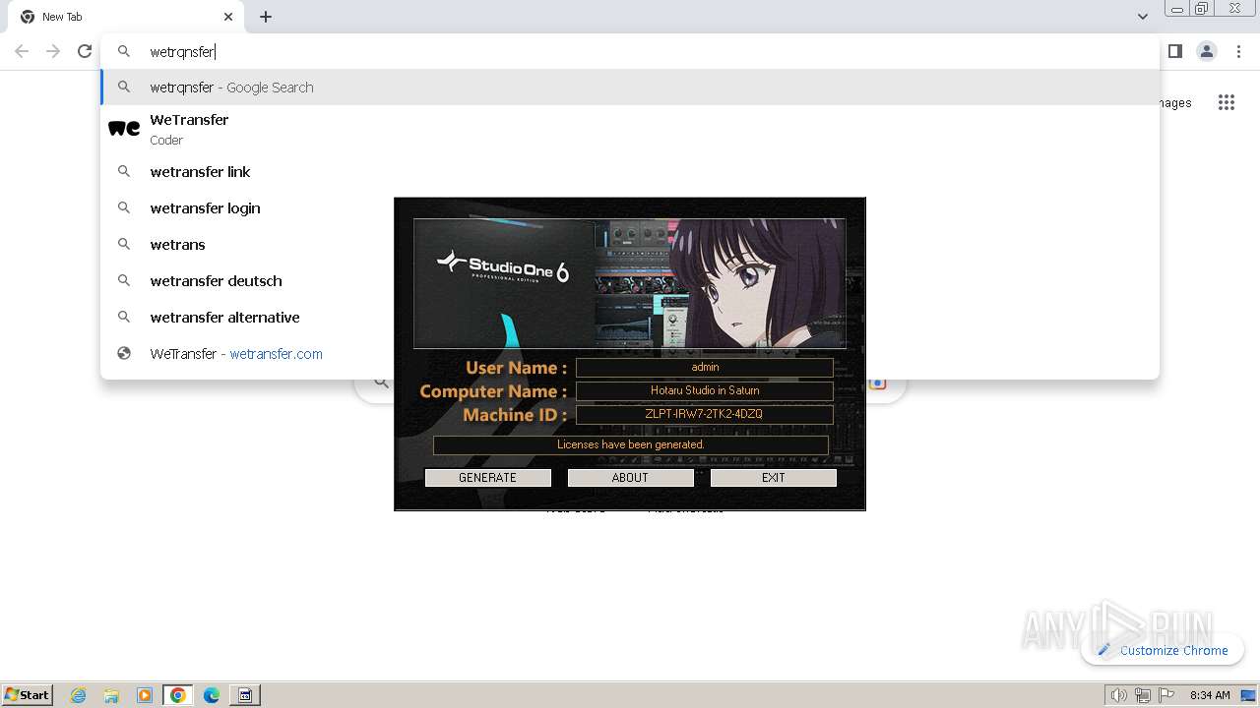
Task: Select the 'wetransfer alternative' suggestion
Action: (x=630, y=318)
